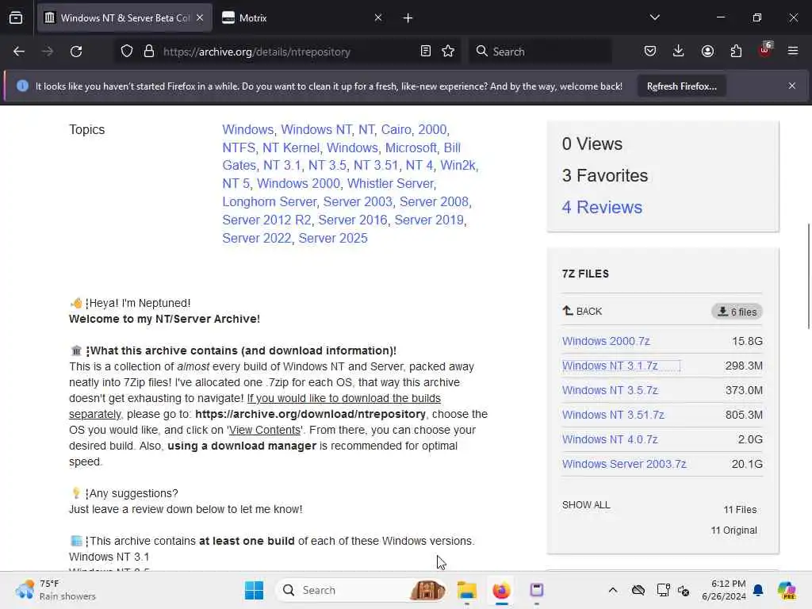This screenshot has width=812, height=609.
Task: Bookmark this page with the star icon
Action: point(448,52)
